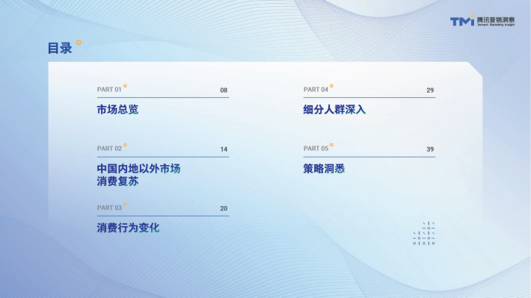The width and height of the screenshot is (531, 298).
Task: Click the orange circle beside 目录 title
Action: (x=79, y=43)
